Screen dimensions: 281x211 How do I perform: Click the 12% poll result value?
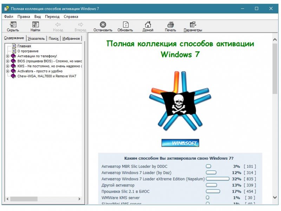pyautogui.click(x=236, y=173)
